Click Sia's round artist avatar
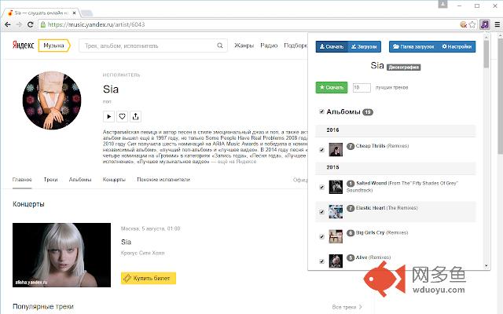This screenshot has height=314, width=503. click(x=52, y=100)
